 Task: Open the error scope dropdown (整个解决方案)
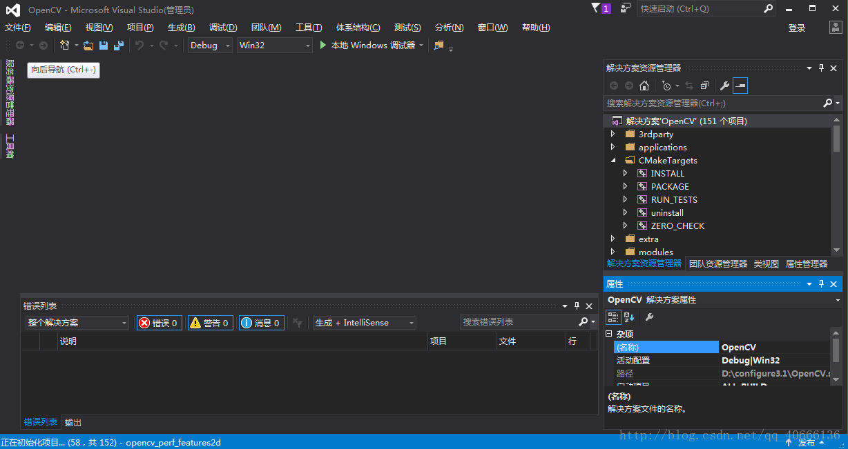[x=77, y=323]
